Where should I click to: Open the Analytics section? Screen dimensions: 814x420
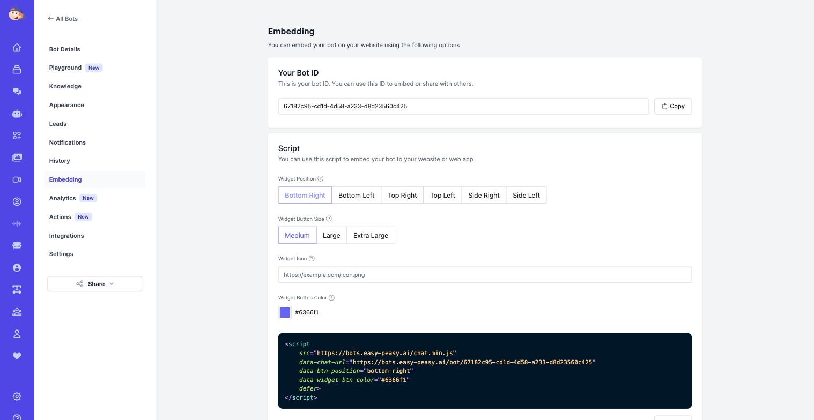click(62, 198)
